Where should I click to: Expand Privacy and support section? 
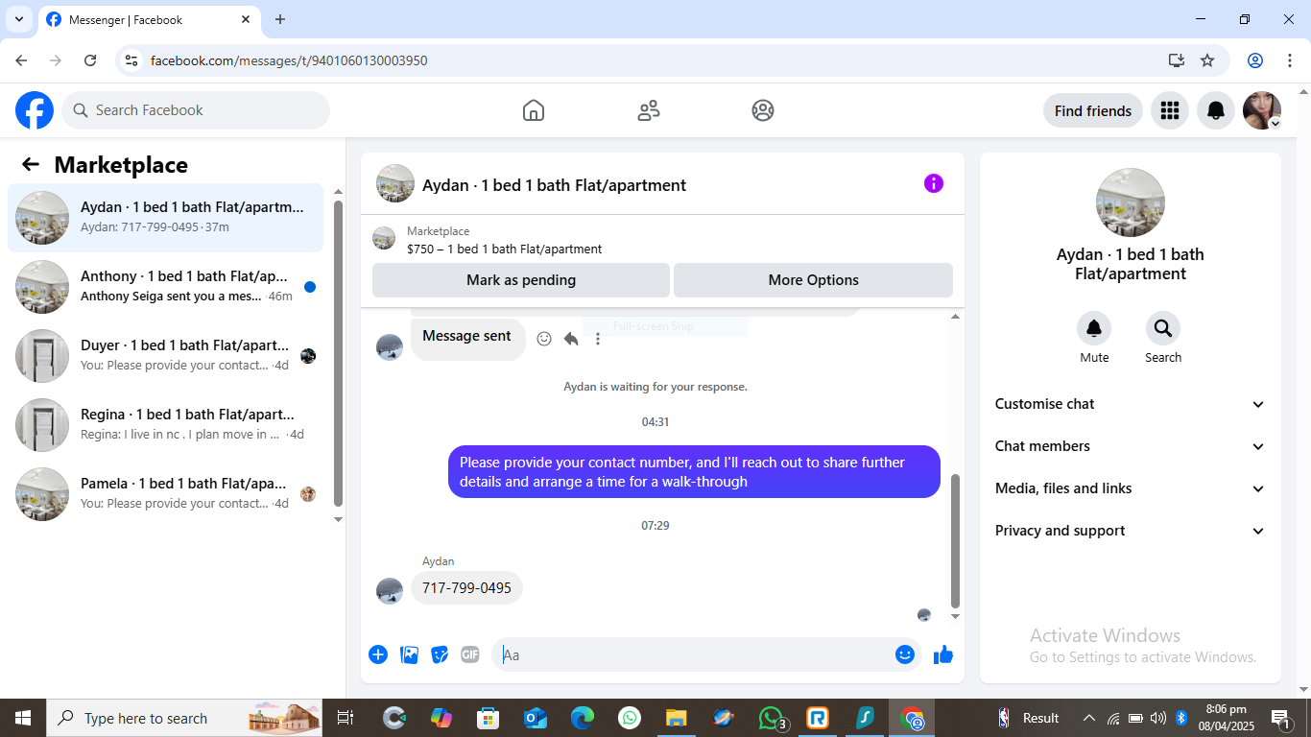tap(1131, 531)
